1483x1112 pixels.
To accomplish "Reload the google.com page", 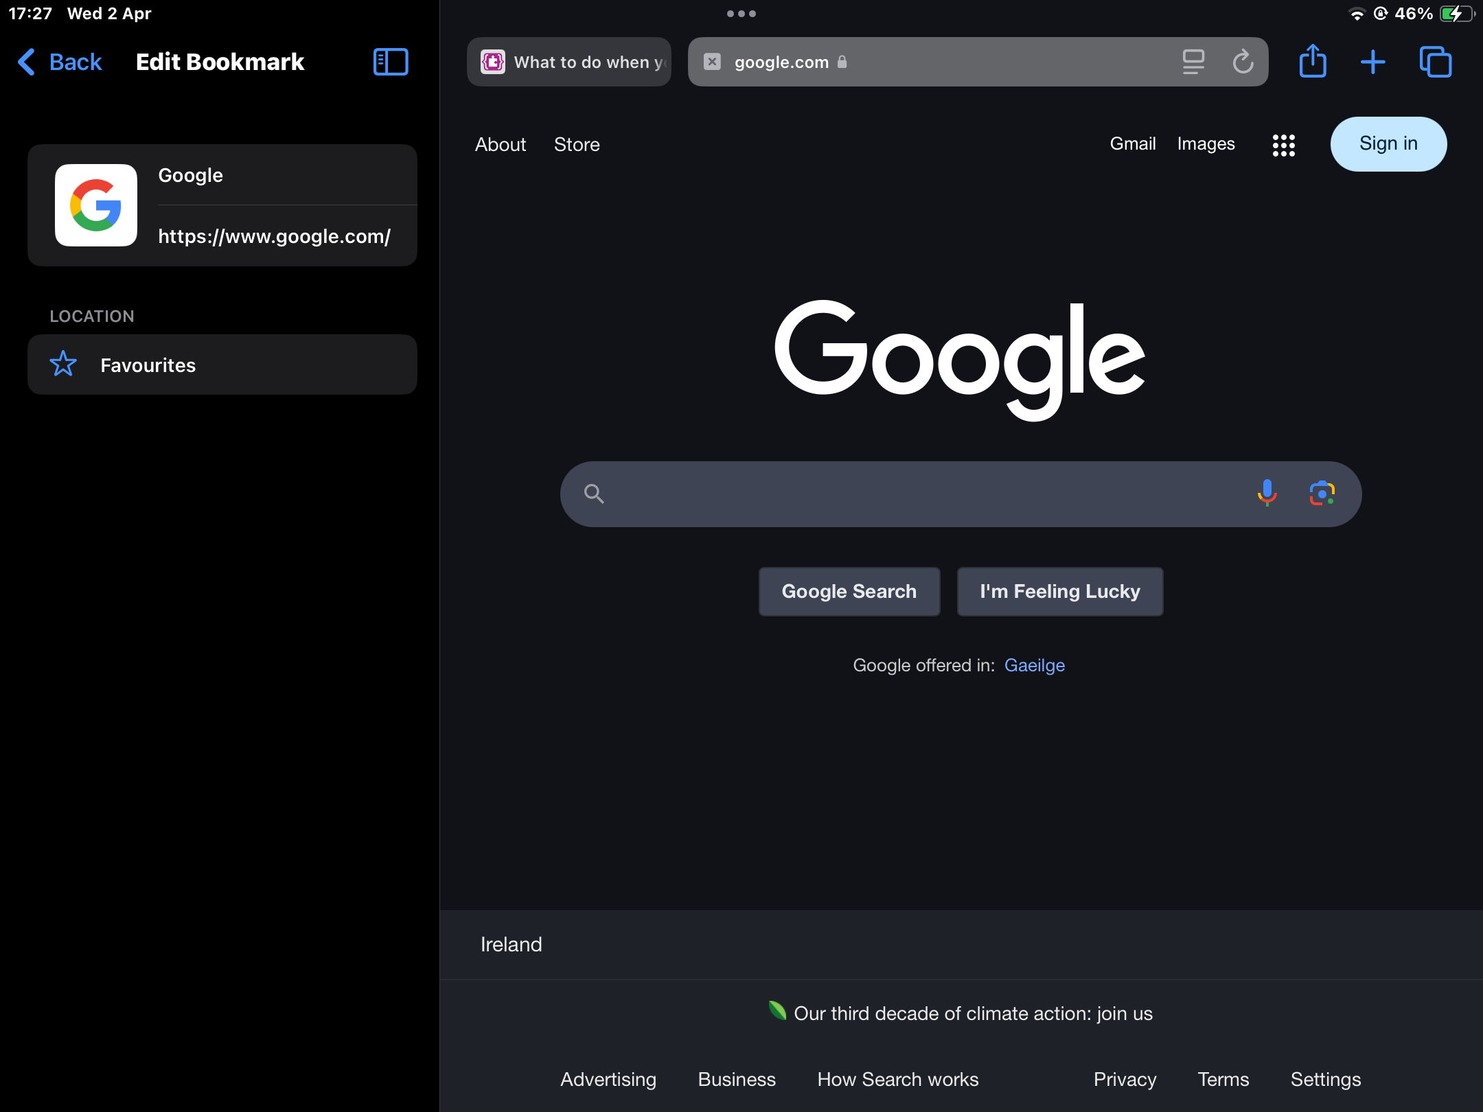I will click(1243, 62).
